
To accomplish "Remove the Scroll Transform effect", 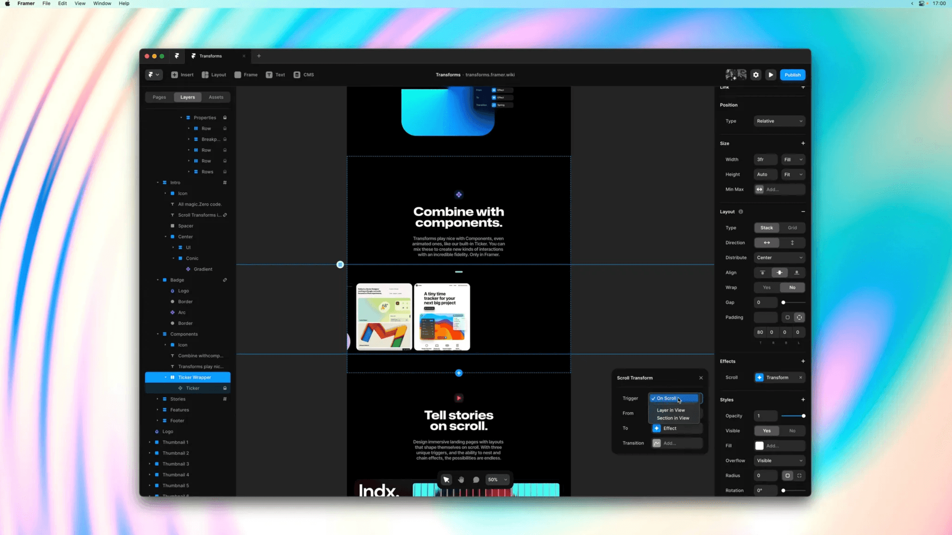I will pos(800,378).
